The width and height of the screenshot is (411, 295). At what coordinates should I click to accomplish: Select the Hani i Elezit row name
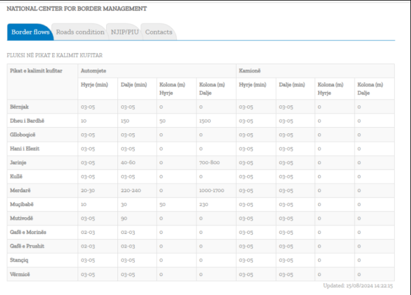(x=24, y=149)
